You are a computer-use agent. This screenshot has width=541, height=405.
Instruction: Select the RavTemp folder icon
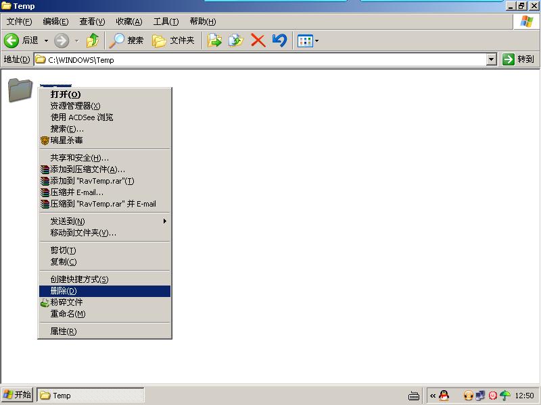20,90
